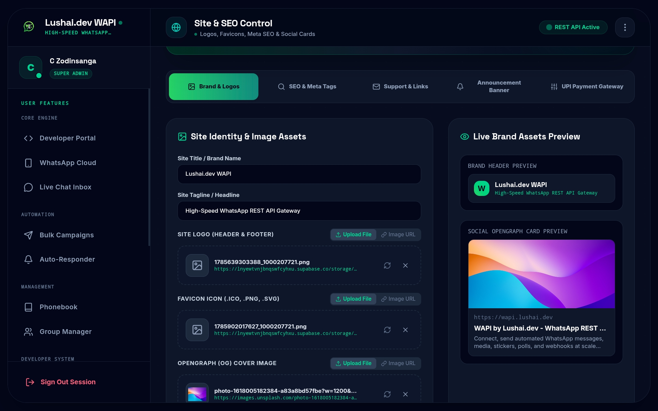Edit the Site Tagline input field
The image size is (658, 411).
click(299, 211)
